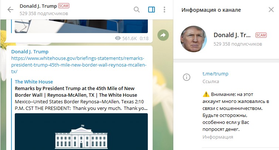Open The White House preview title
The height and width of the screenshot is (150, 279).
34,82
